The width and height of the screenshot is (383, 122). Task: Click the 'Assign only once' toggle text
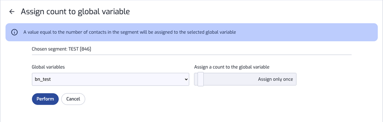coord(275,79)
